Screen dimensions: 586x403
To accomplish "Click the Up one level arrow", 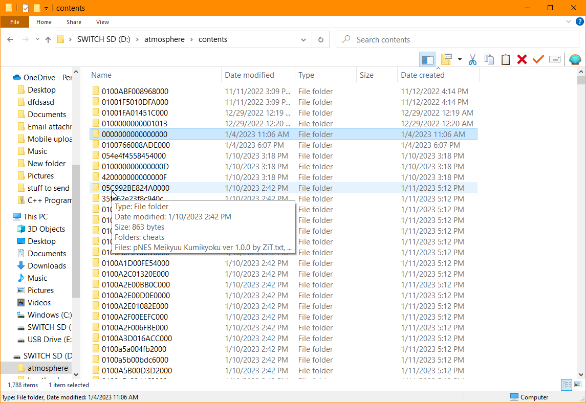I will click(x=48, y=39).
